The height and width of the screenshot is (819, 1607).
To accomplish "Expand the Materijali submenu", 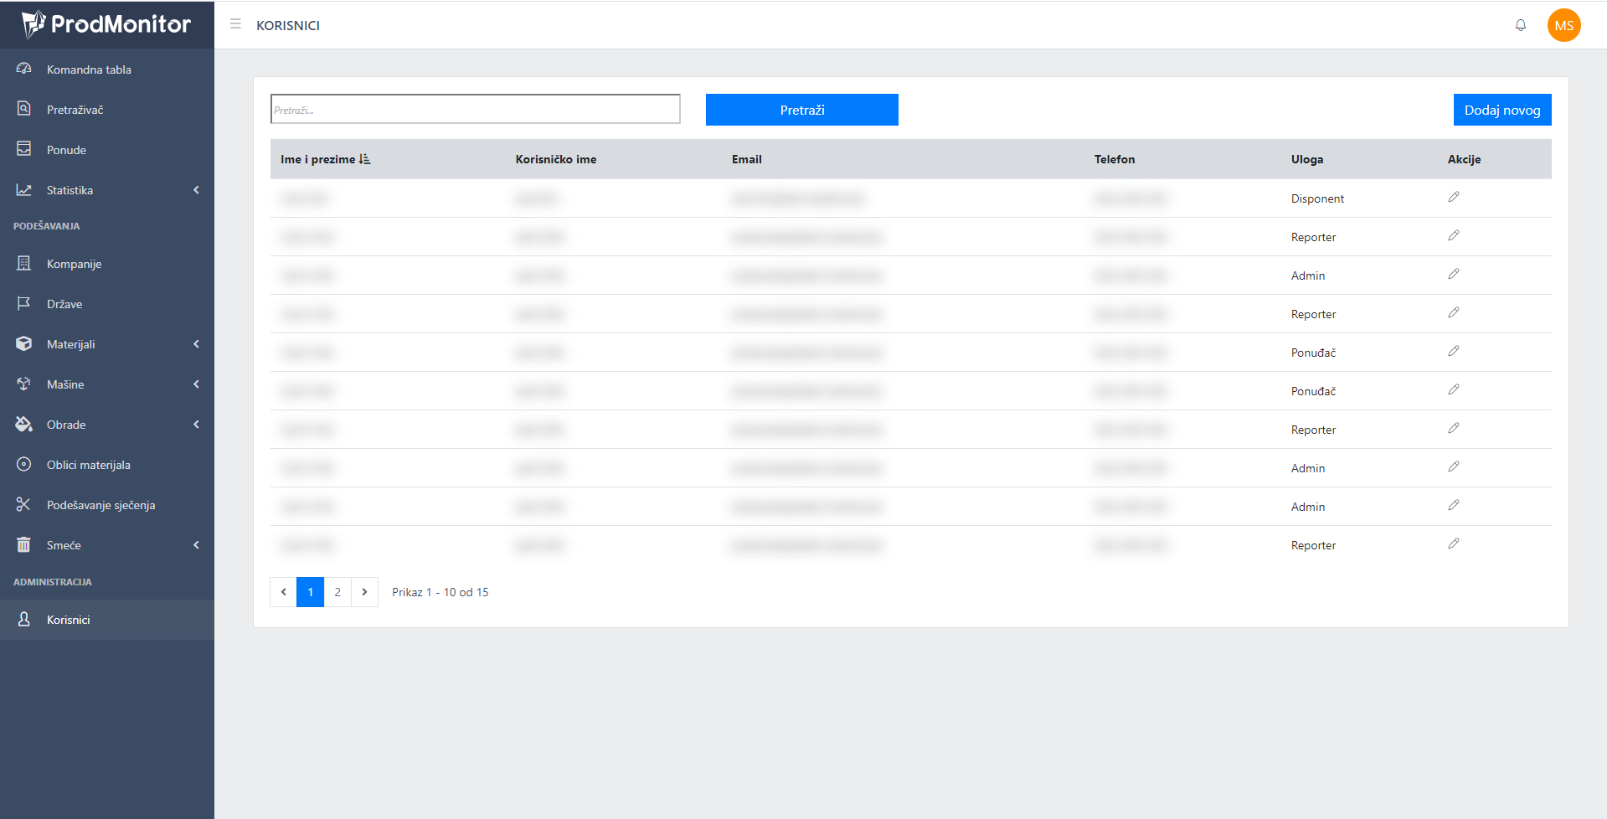I will click(x=106, y=344).
